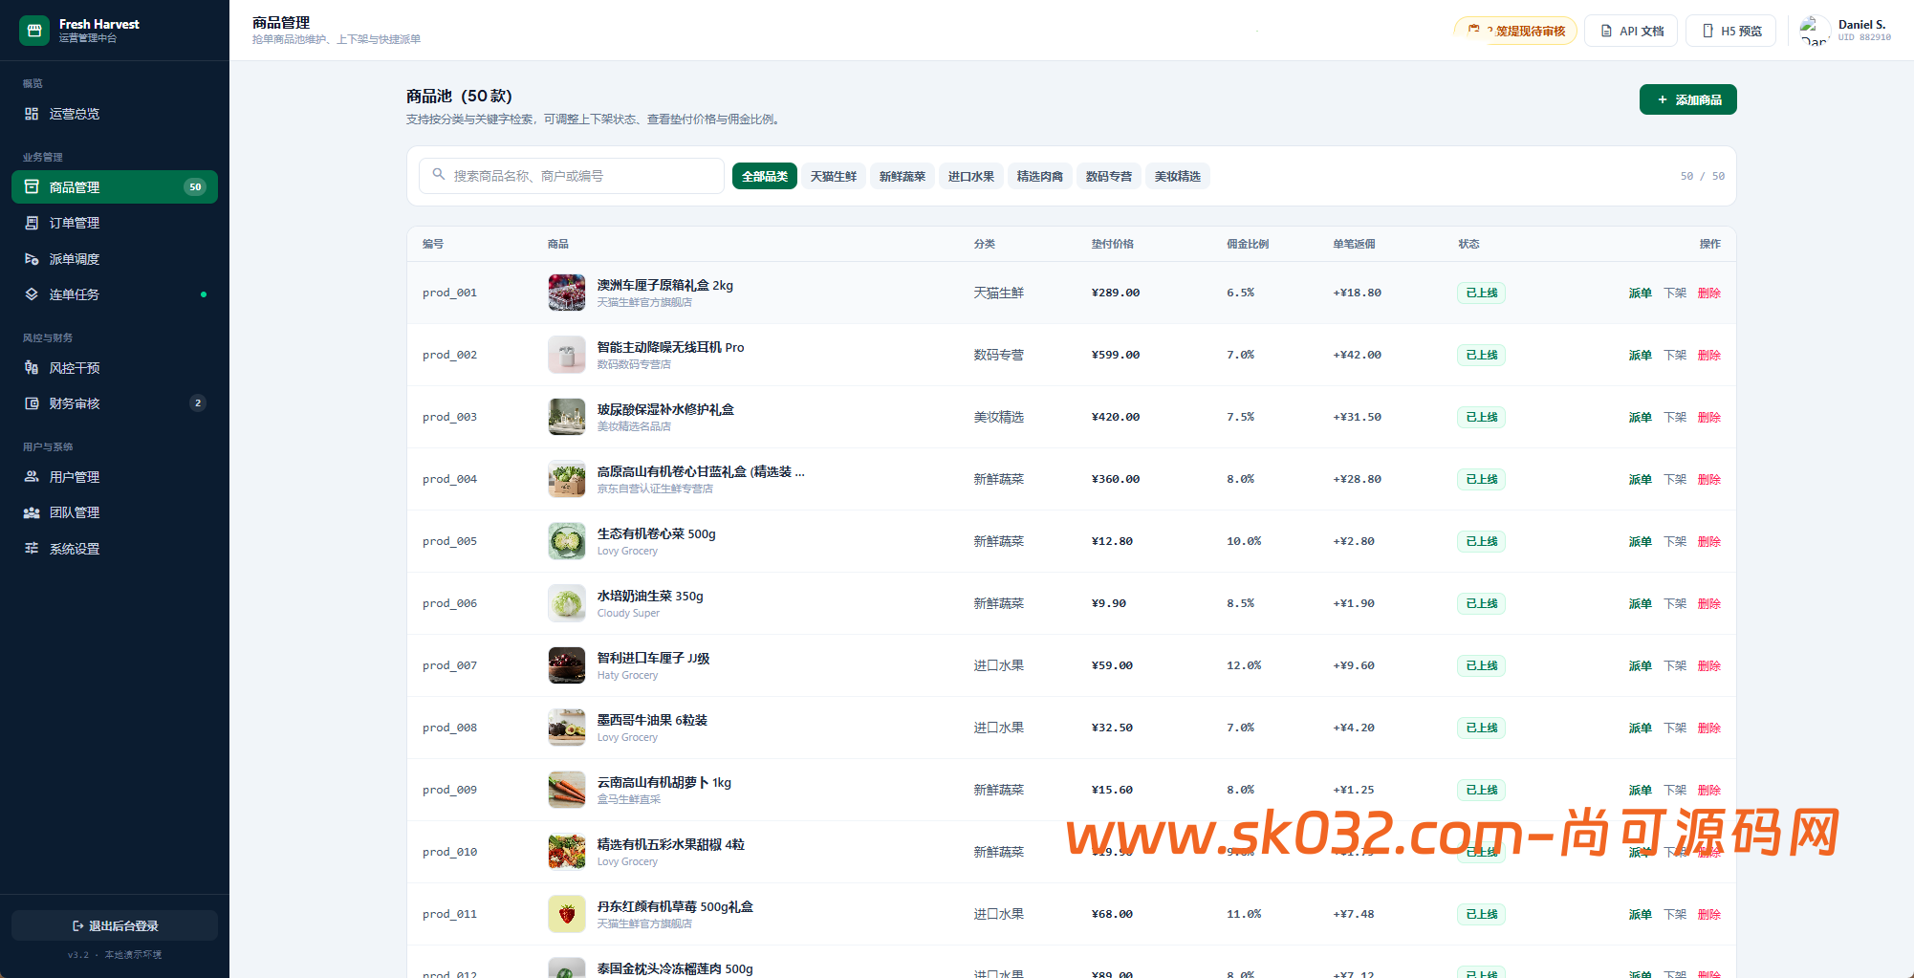Open 订单管理 in sidebar

click(115, 223)
